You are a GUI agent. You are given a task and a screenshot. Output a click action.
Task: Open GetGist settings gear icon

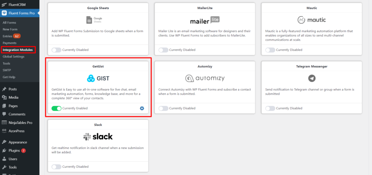[x=142, y=108]
